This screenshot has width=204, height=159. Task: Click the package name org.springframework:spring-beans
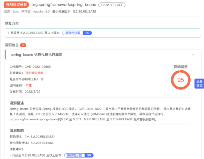click(64, 5)
